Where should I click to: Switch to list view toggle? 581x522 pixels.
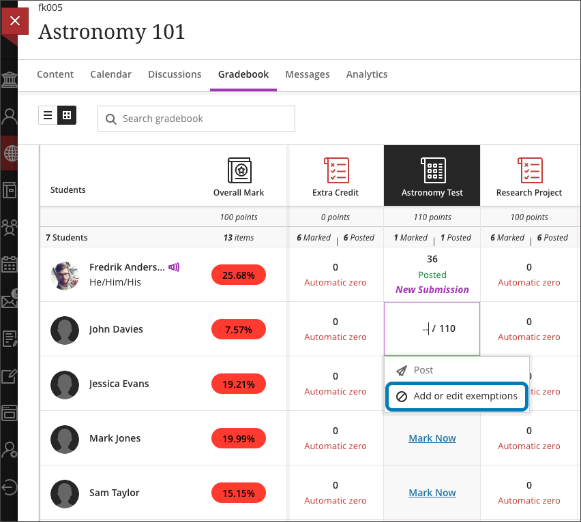coord(48,116)
